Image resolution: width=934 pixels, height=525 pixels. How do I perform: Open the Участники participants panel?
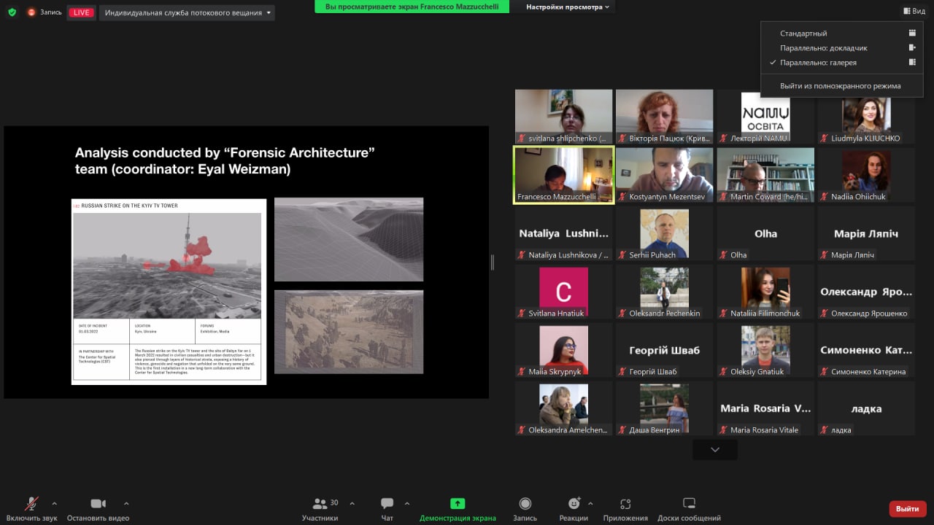[x=320, y=508]
